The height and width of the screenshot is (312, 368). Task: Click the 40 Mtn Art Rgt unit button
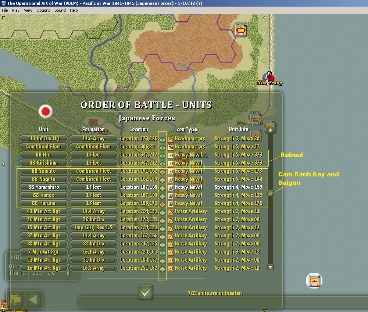pos(44,211)
